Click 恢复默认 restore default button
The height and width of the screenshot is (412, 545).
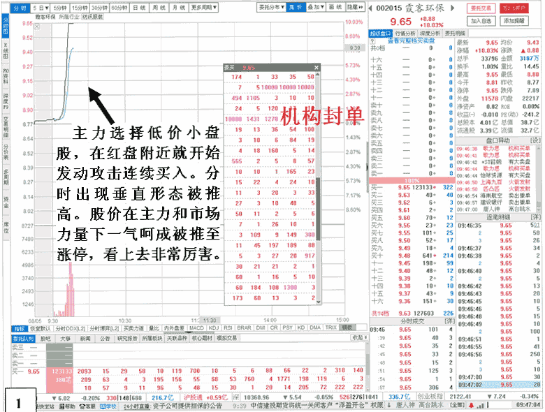(41, 328)
